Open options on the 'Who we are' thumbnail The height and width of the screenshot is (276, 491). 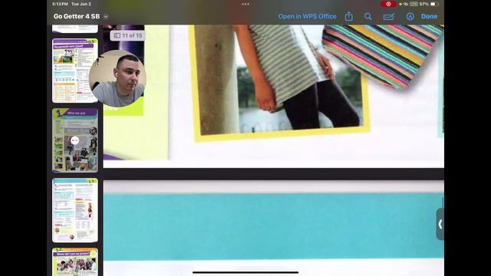point(75,140)
